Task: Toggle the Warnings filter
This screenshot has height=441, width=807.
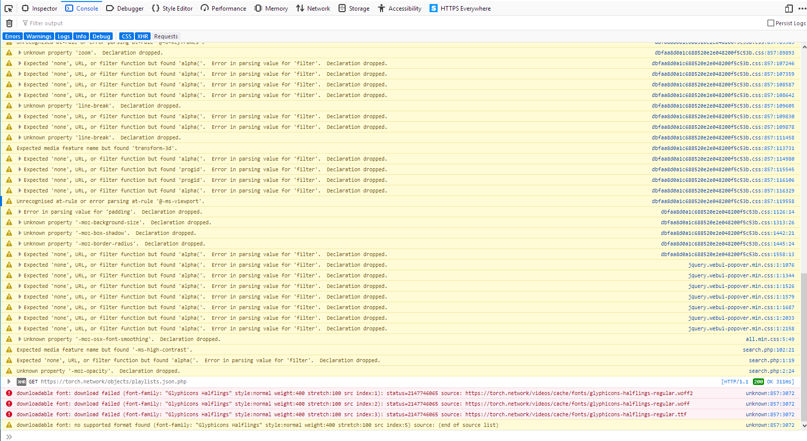Action: [x=39, y=36]
